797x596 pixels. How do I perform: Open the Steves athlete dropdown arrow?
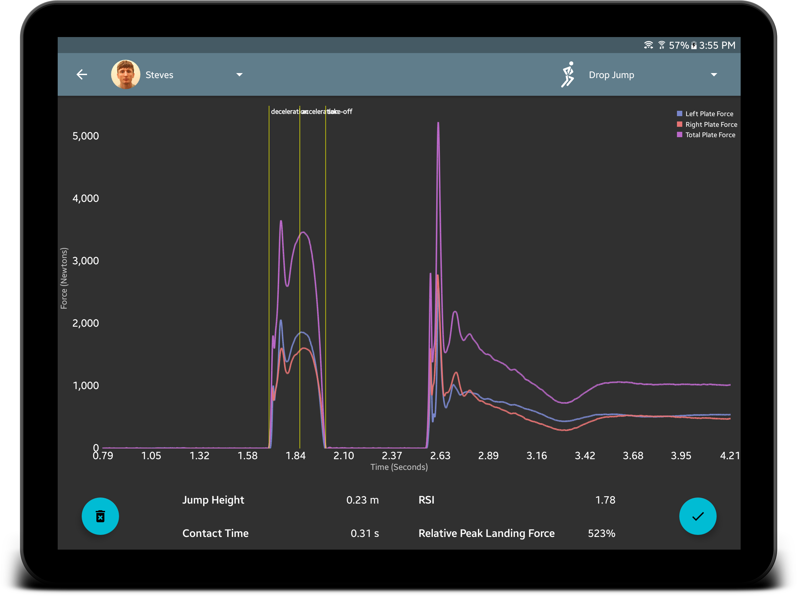[x=239, y=75]
